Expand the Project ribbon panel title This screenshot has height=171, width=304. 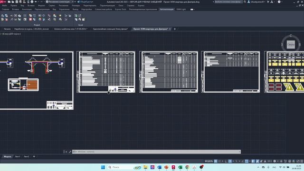coord(37,25)
